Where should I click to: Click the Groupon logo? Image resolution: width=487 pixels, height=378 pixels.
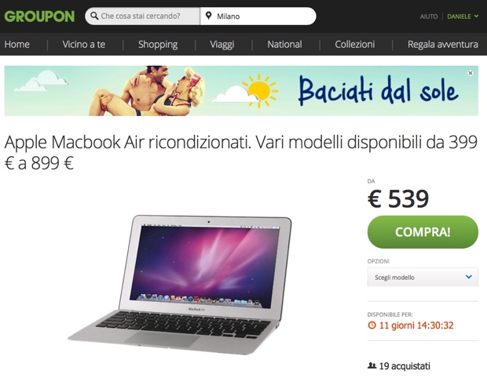pyautogui.click(x=39, y=16)
